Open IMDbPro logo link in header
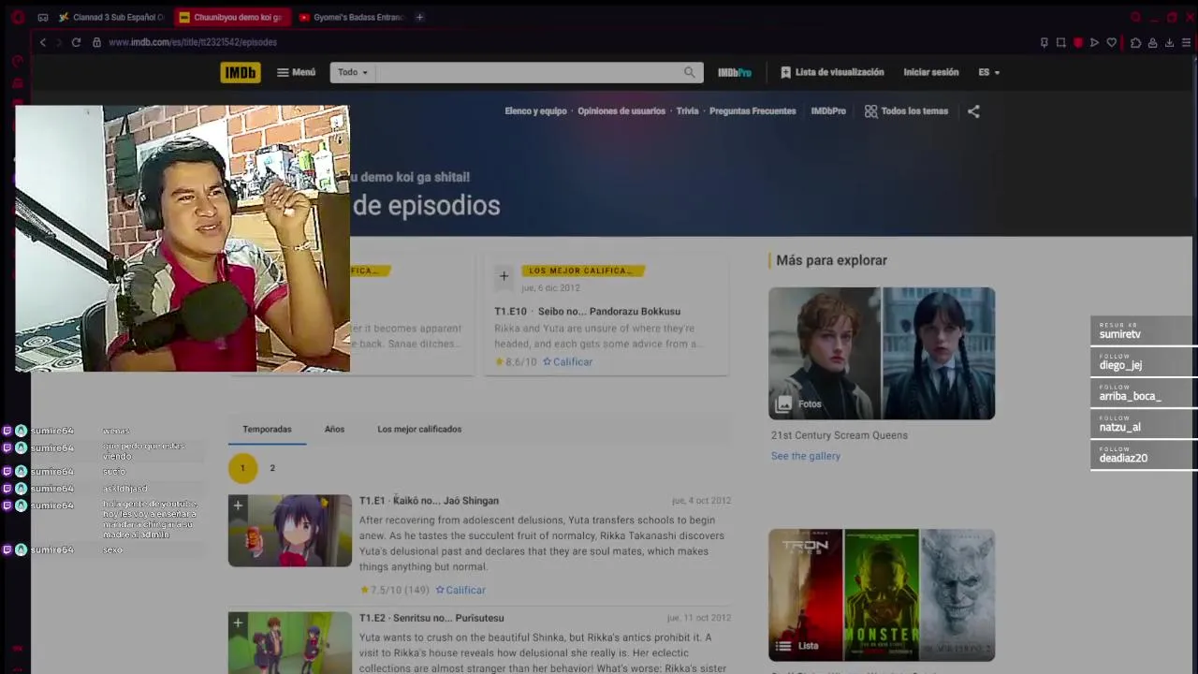 tap(735, 72)
